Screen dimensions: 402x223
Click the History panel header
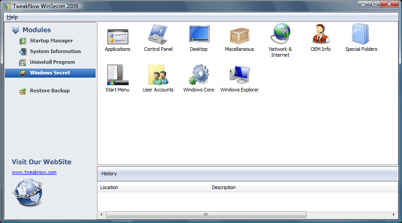247,174
